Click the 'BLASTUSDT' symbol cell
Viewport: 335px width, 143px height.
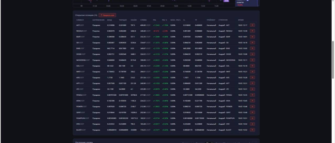click(81, 130)
